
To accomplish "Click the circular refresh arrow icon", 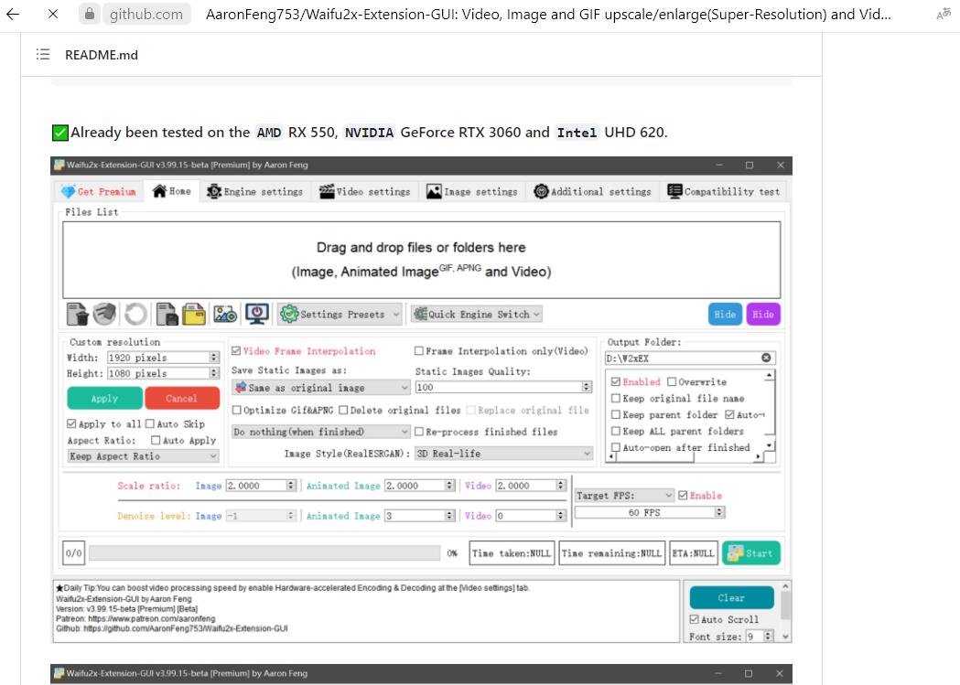I will (x=135, y=315).
